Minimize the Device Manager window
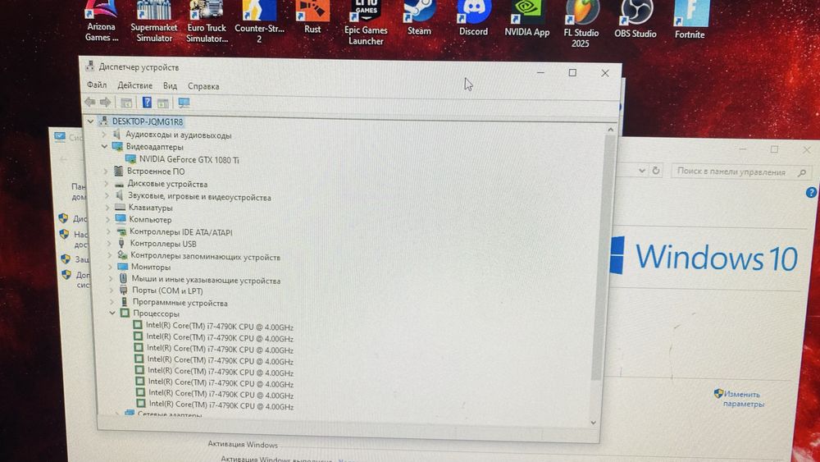This screenshot has height=462, width=820. (x=540, y=72)
